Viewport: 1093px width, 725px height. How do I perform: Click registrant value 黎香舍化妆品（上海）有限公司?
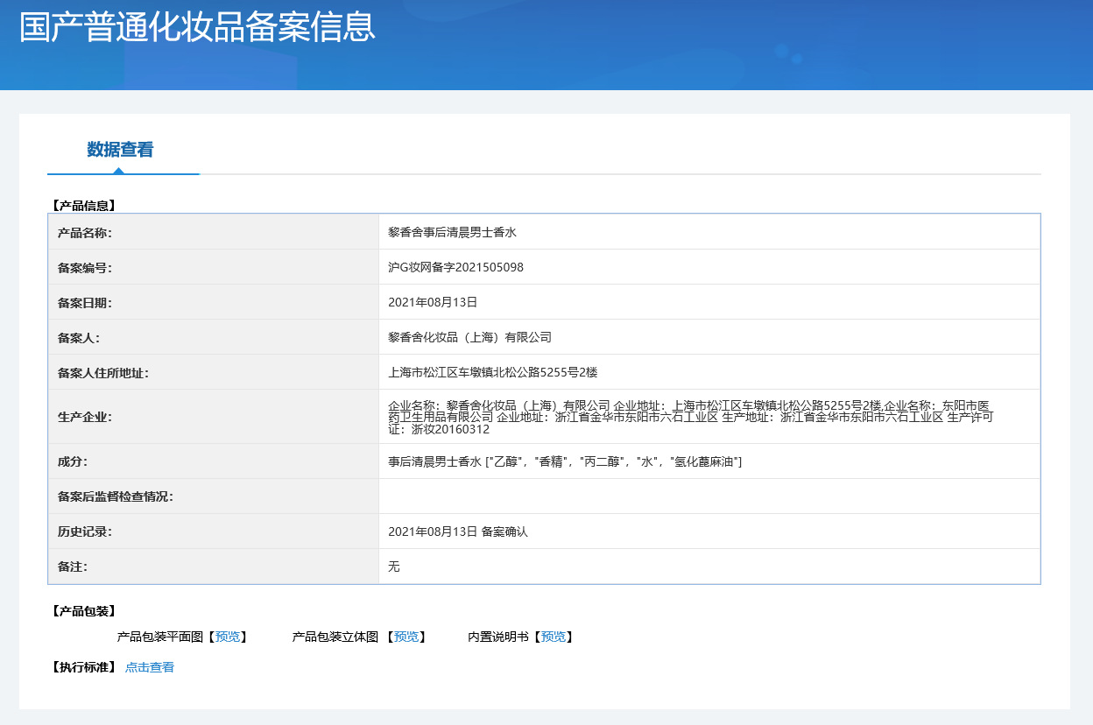(x=469, y=337)
